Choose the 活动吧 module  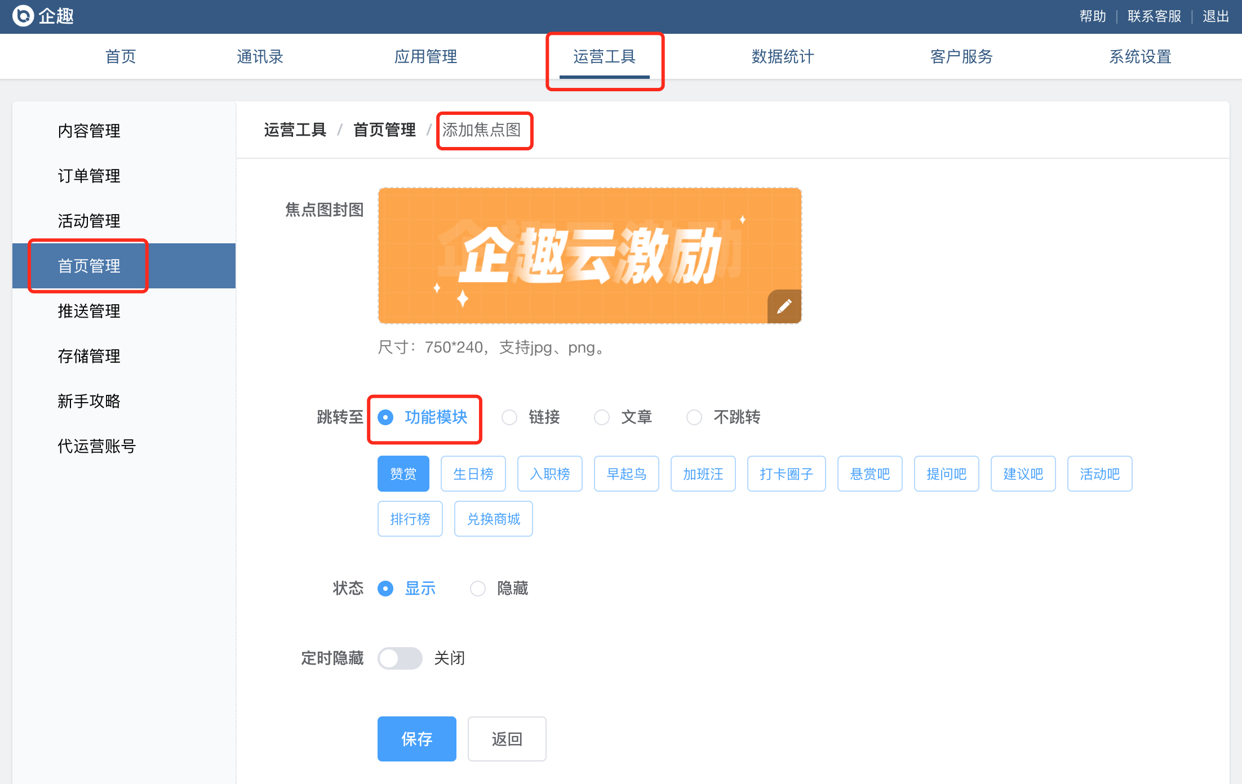click(x=1100, y=474)
